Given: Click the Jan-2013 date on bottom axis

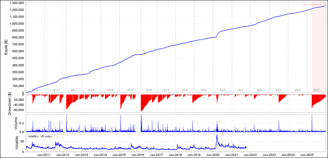Looking at the screenshot, I should tap(82, 155).
